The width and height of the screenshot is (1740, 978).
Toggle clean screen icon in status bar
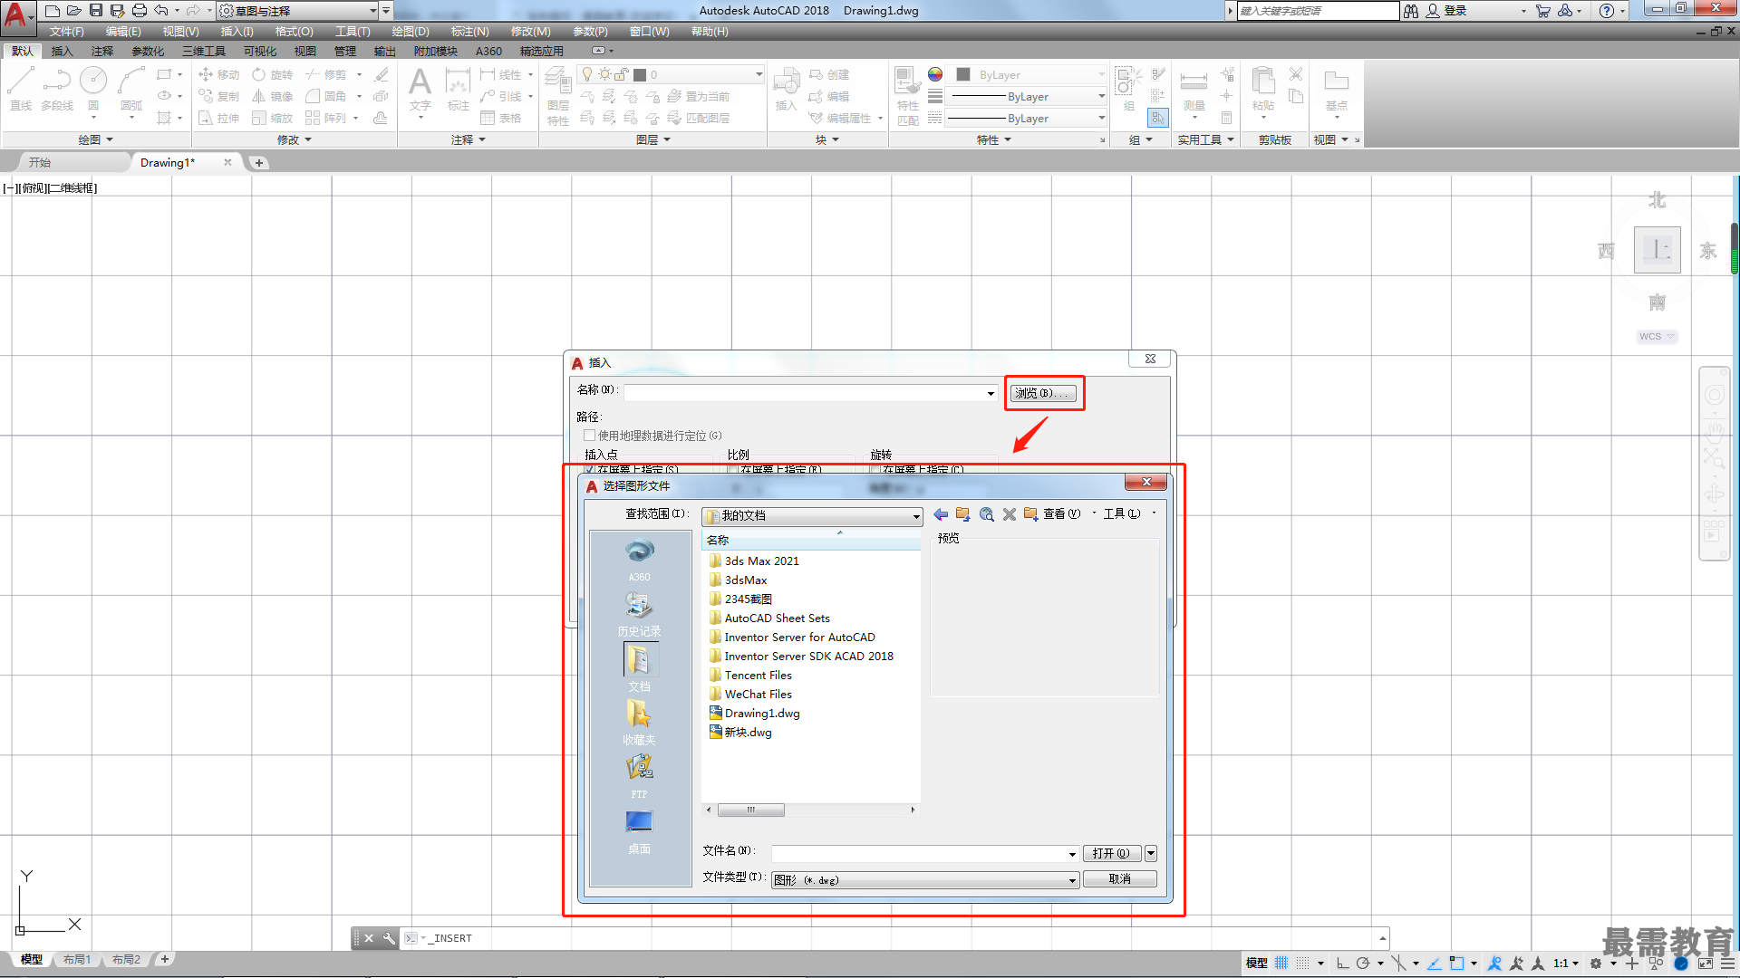point(1705,964)
